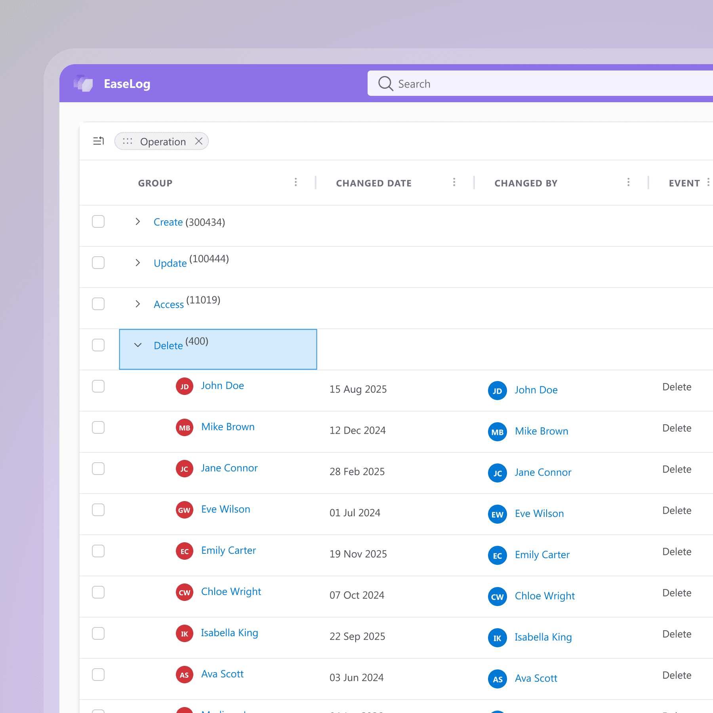This screenshot has width=713, height=713.
Task: Check the Delete group checkbox
Action: tap(98, 345)
